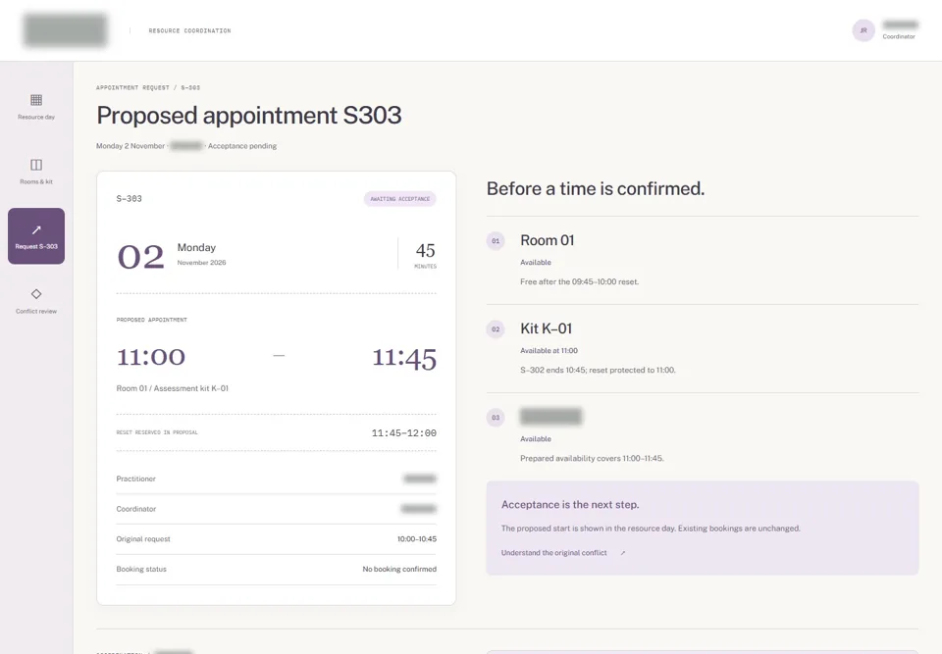This screenshot has width=942, height=654.
Task: Click the step 03 badge
Action: click(495, 418)
